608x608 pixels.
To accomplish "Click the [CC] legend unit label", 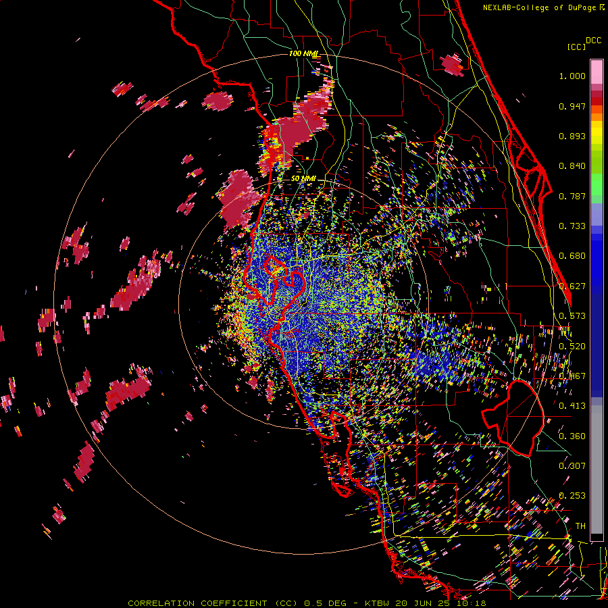I will click(x=576, y=47).
